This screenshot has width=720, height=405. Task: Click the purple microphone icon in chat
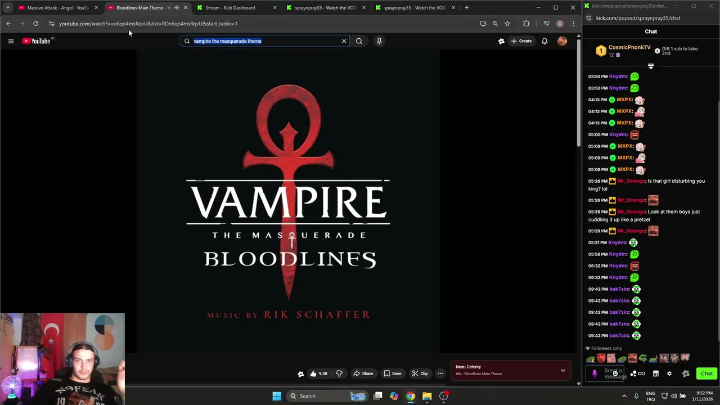pyautogui.click(x=595, y=373)
